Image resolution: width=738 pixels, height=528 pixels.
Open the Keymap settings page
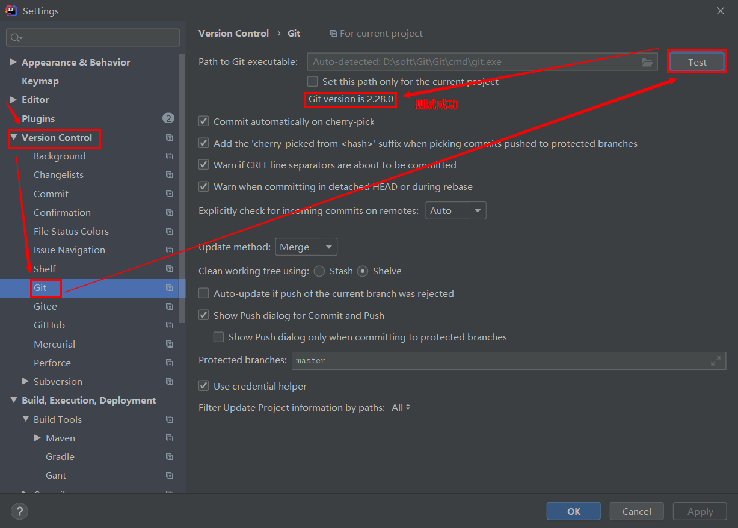pyautogui.click(x=40, y=81)
